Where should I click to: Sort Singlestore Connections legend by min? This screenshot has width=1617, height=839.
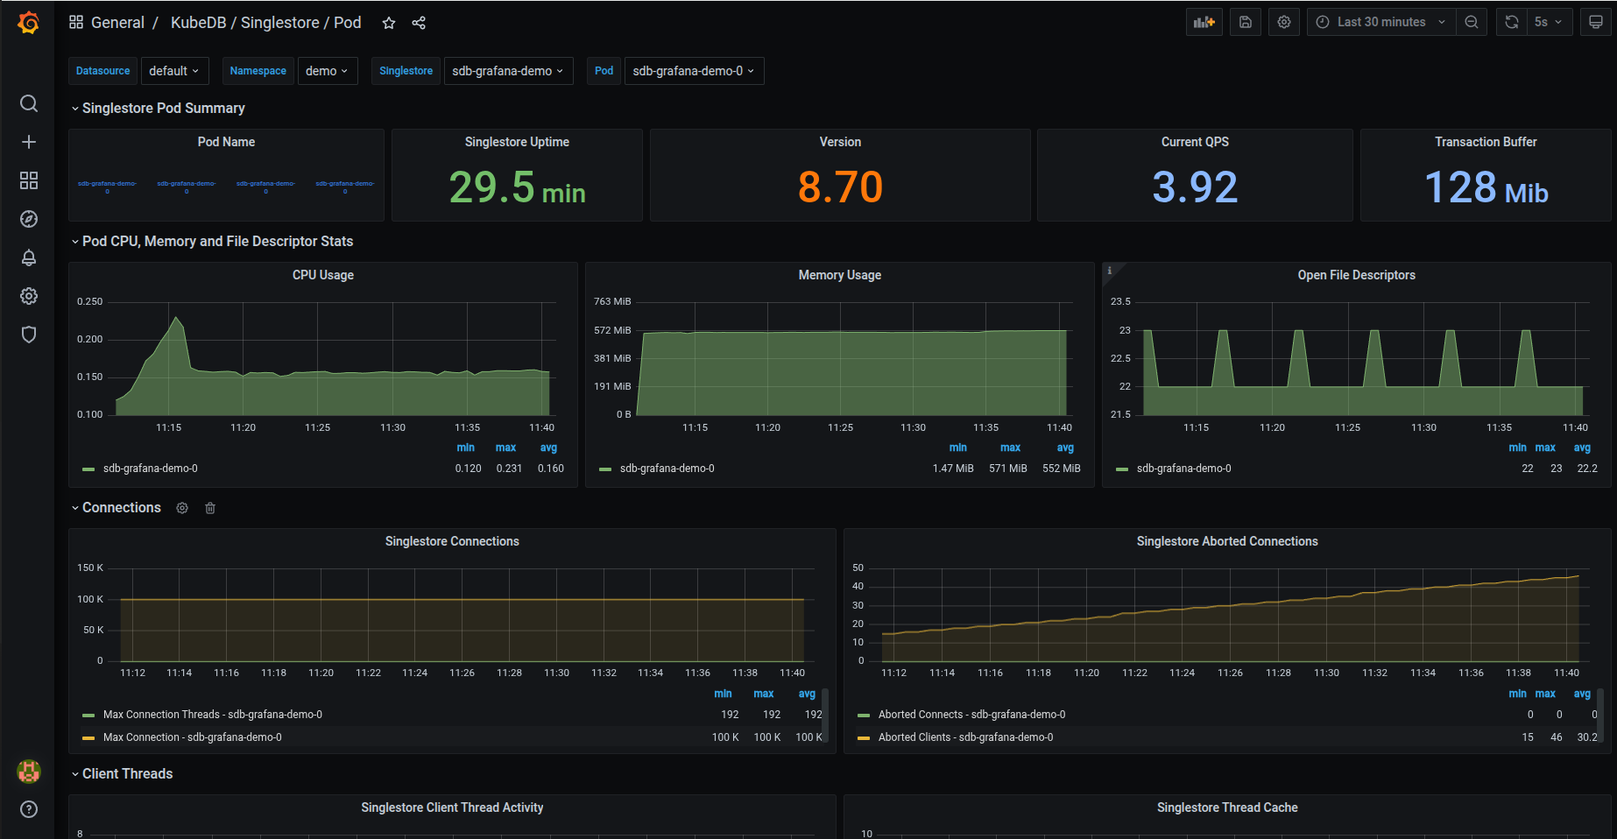point(723,694)
